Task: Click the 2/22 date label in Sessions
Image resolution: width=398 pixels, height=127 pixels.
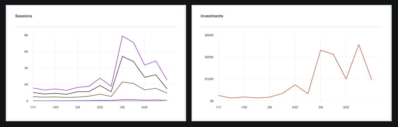Action: pyautogui.click(x=100, y=107)
